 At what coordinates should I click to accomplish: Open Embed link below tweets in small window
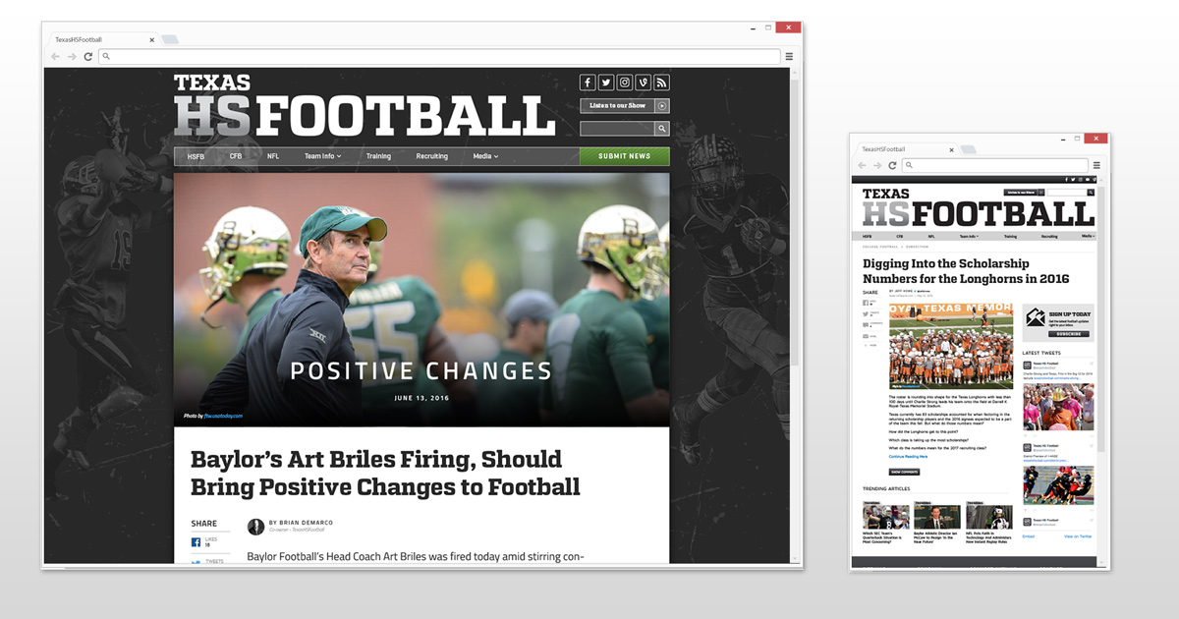coord(1029,536)
